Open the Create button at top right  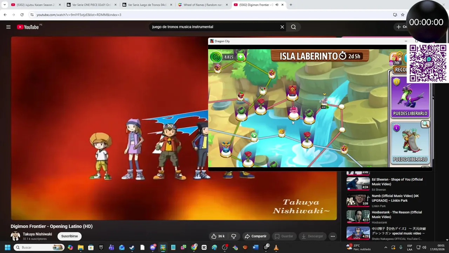point(401,27)
